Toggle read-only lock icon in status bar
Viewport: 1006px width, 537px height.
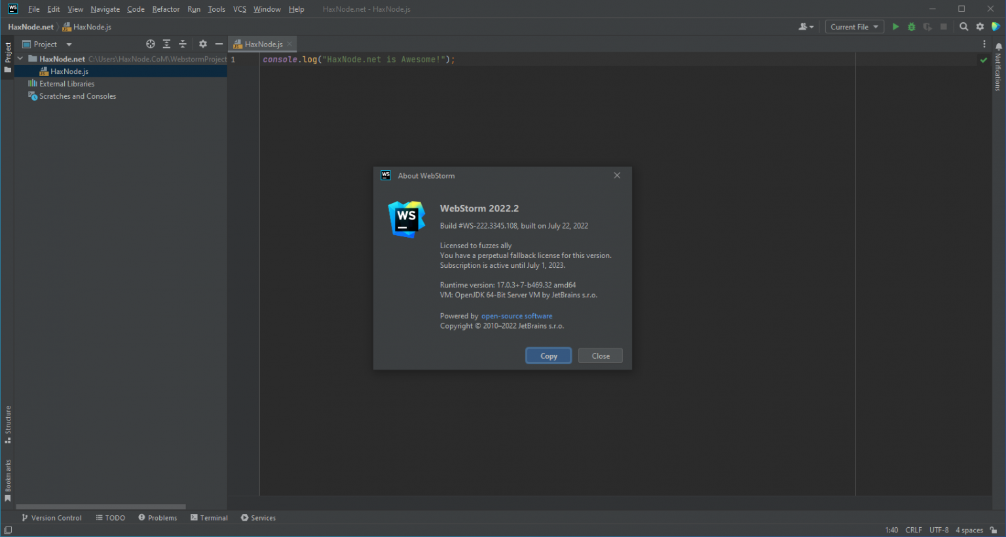994,530
